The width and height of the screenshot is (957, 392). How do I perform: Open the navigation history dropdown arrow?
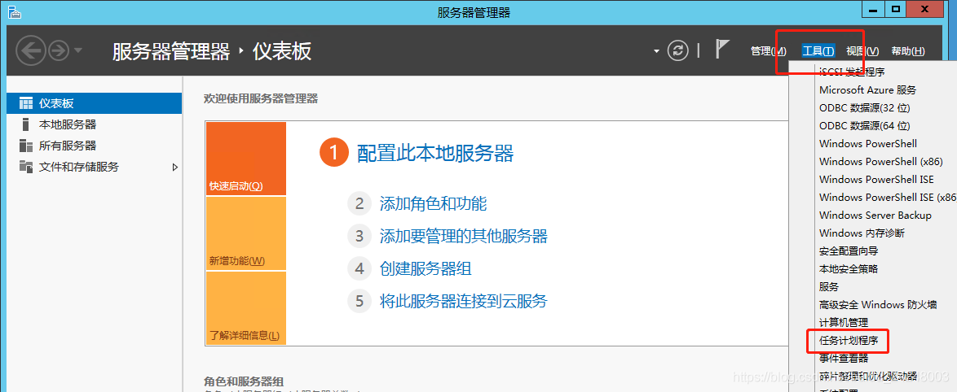[x=78, y=51]
